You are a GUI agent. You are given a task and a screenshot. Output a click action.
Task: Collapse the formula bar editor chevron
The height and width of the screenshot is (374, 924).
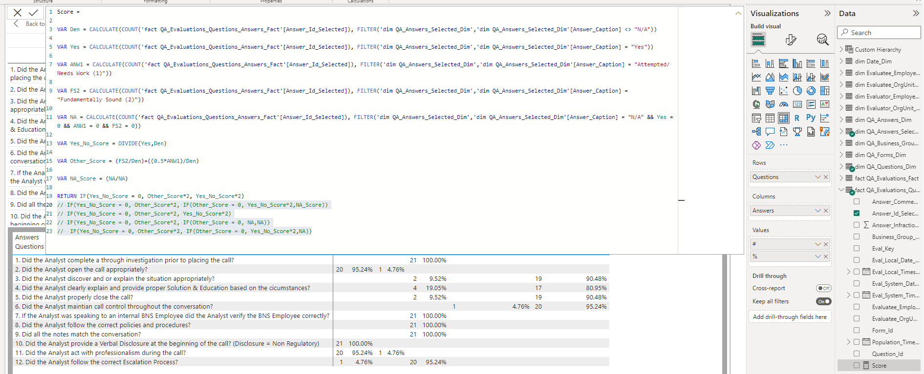point(738,13)
